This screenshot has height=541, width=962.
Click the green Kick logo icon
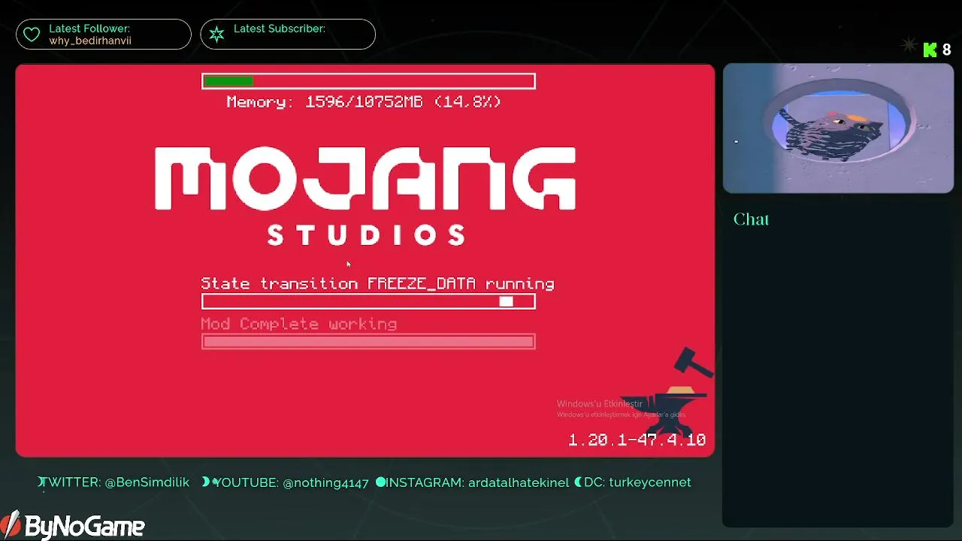tap(930, 50)
